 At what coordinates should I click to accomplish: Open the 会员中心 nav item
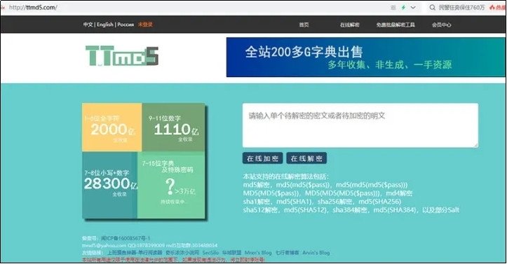(x=441, y=25)
